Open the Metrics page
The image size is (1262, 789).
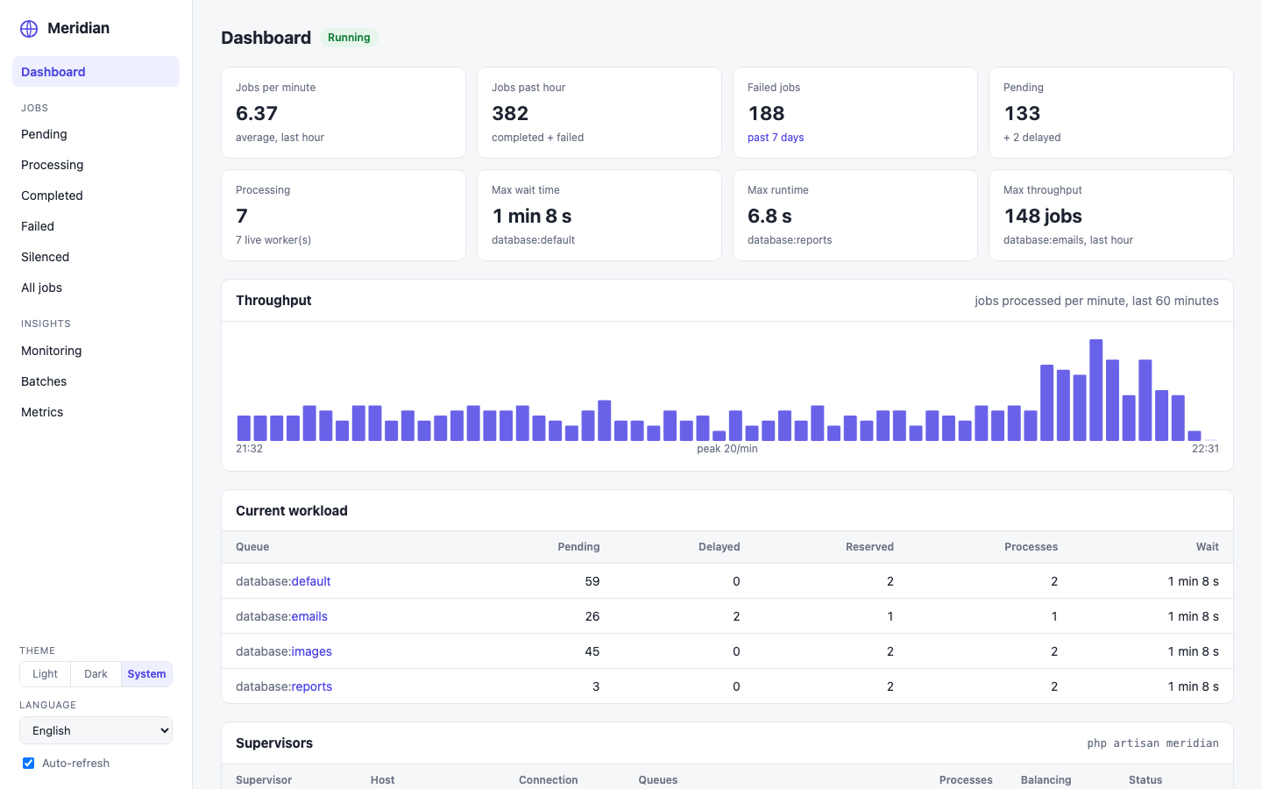click(96, 412)
